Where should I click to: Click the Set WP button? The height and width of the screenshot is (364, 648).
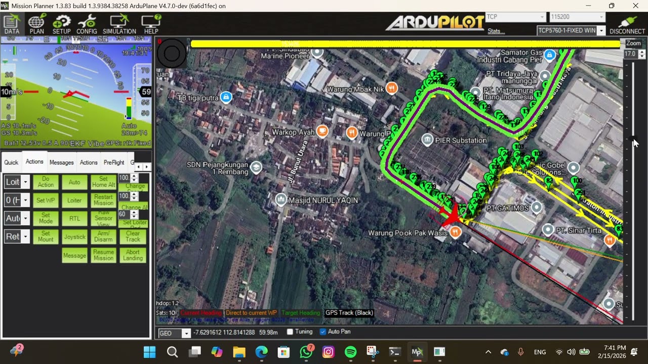(46, 200)
